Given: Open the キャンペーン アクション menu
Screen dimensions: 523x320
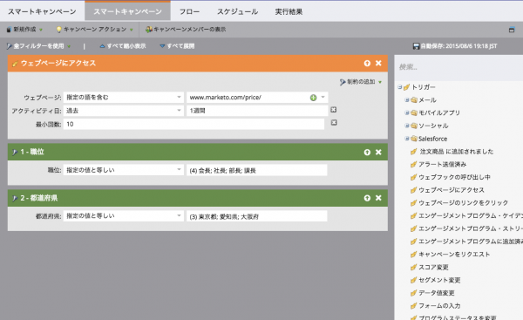Looking at the screenshot, I should (x=95, y=30).
